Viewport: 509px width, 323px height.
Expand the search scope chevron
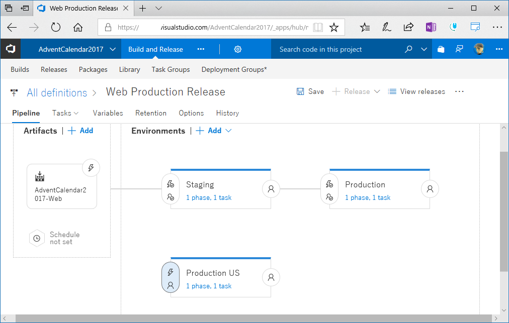tap(423, 49)
